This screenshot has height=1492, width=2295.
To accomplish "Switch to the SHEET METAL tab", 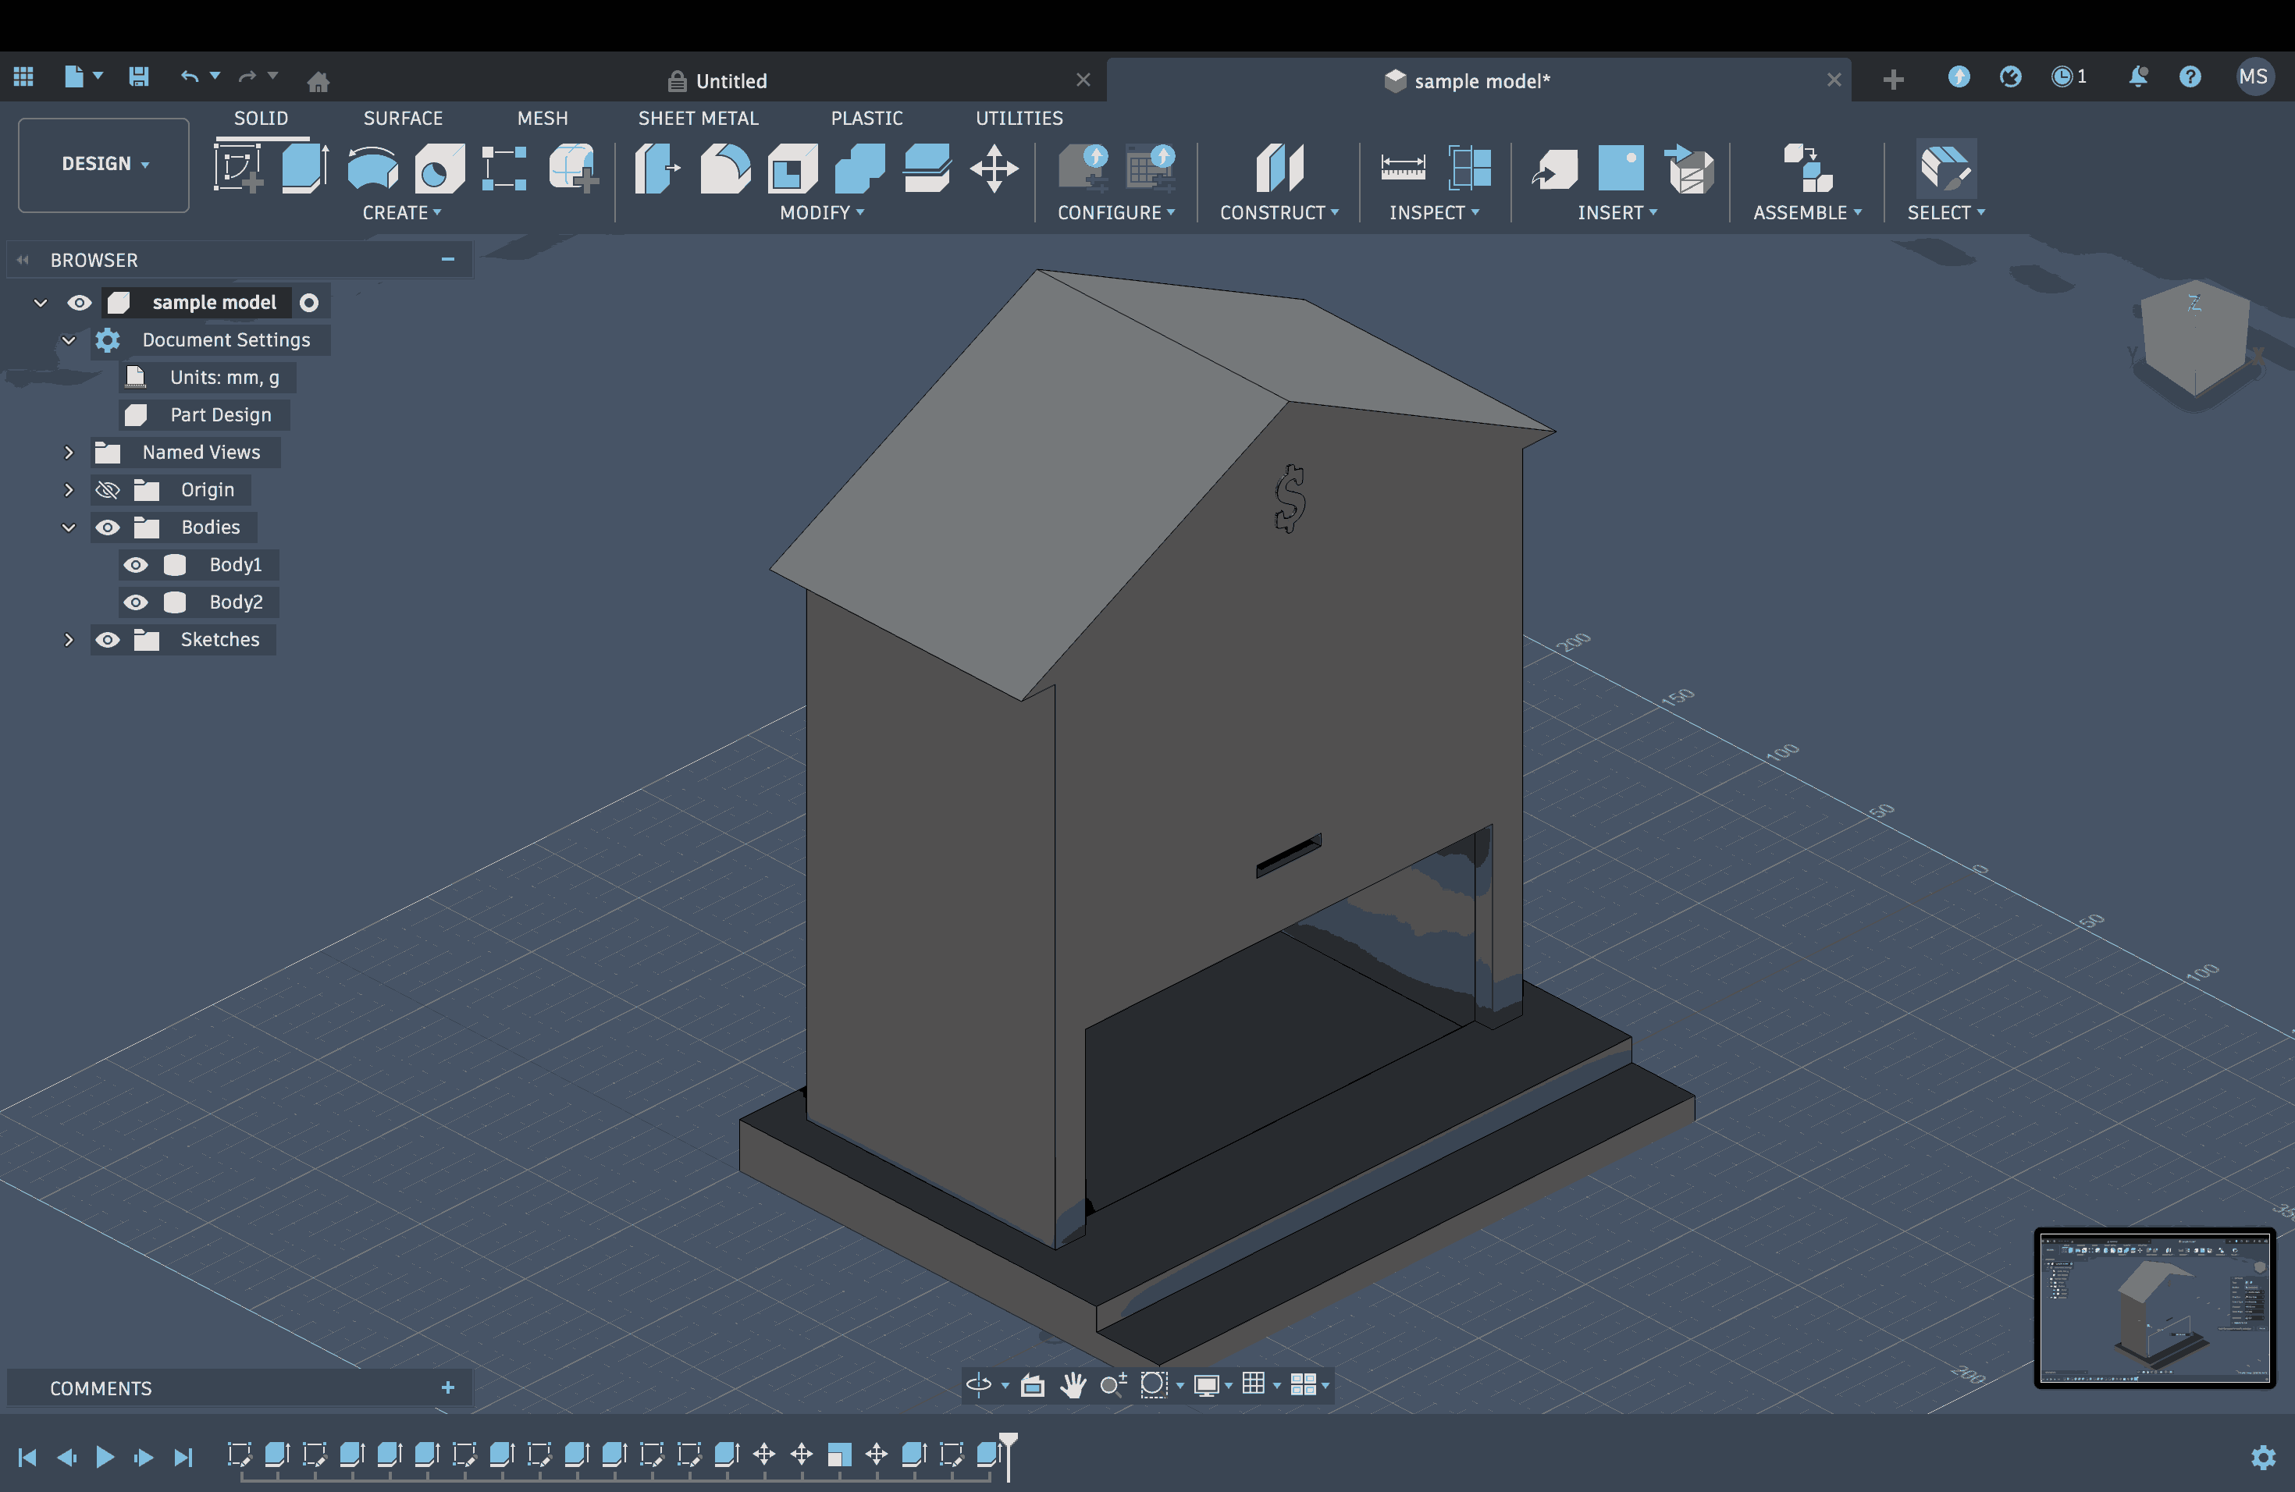I will [698, 118].
